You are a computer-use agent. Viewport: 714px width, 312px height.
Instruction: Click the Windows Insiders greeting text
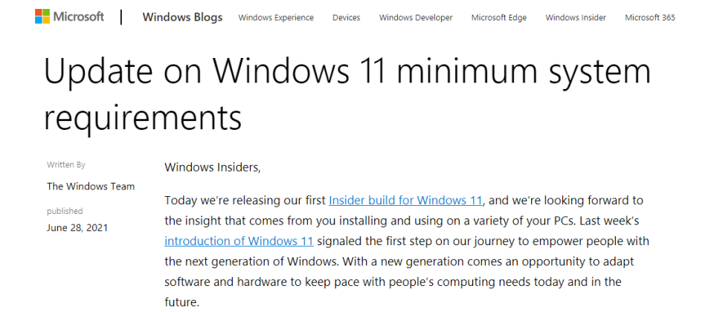click(x=213, y=167)
